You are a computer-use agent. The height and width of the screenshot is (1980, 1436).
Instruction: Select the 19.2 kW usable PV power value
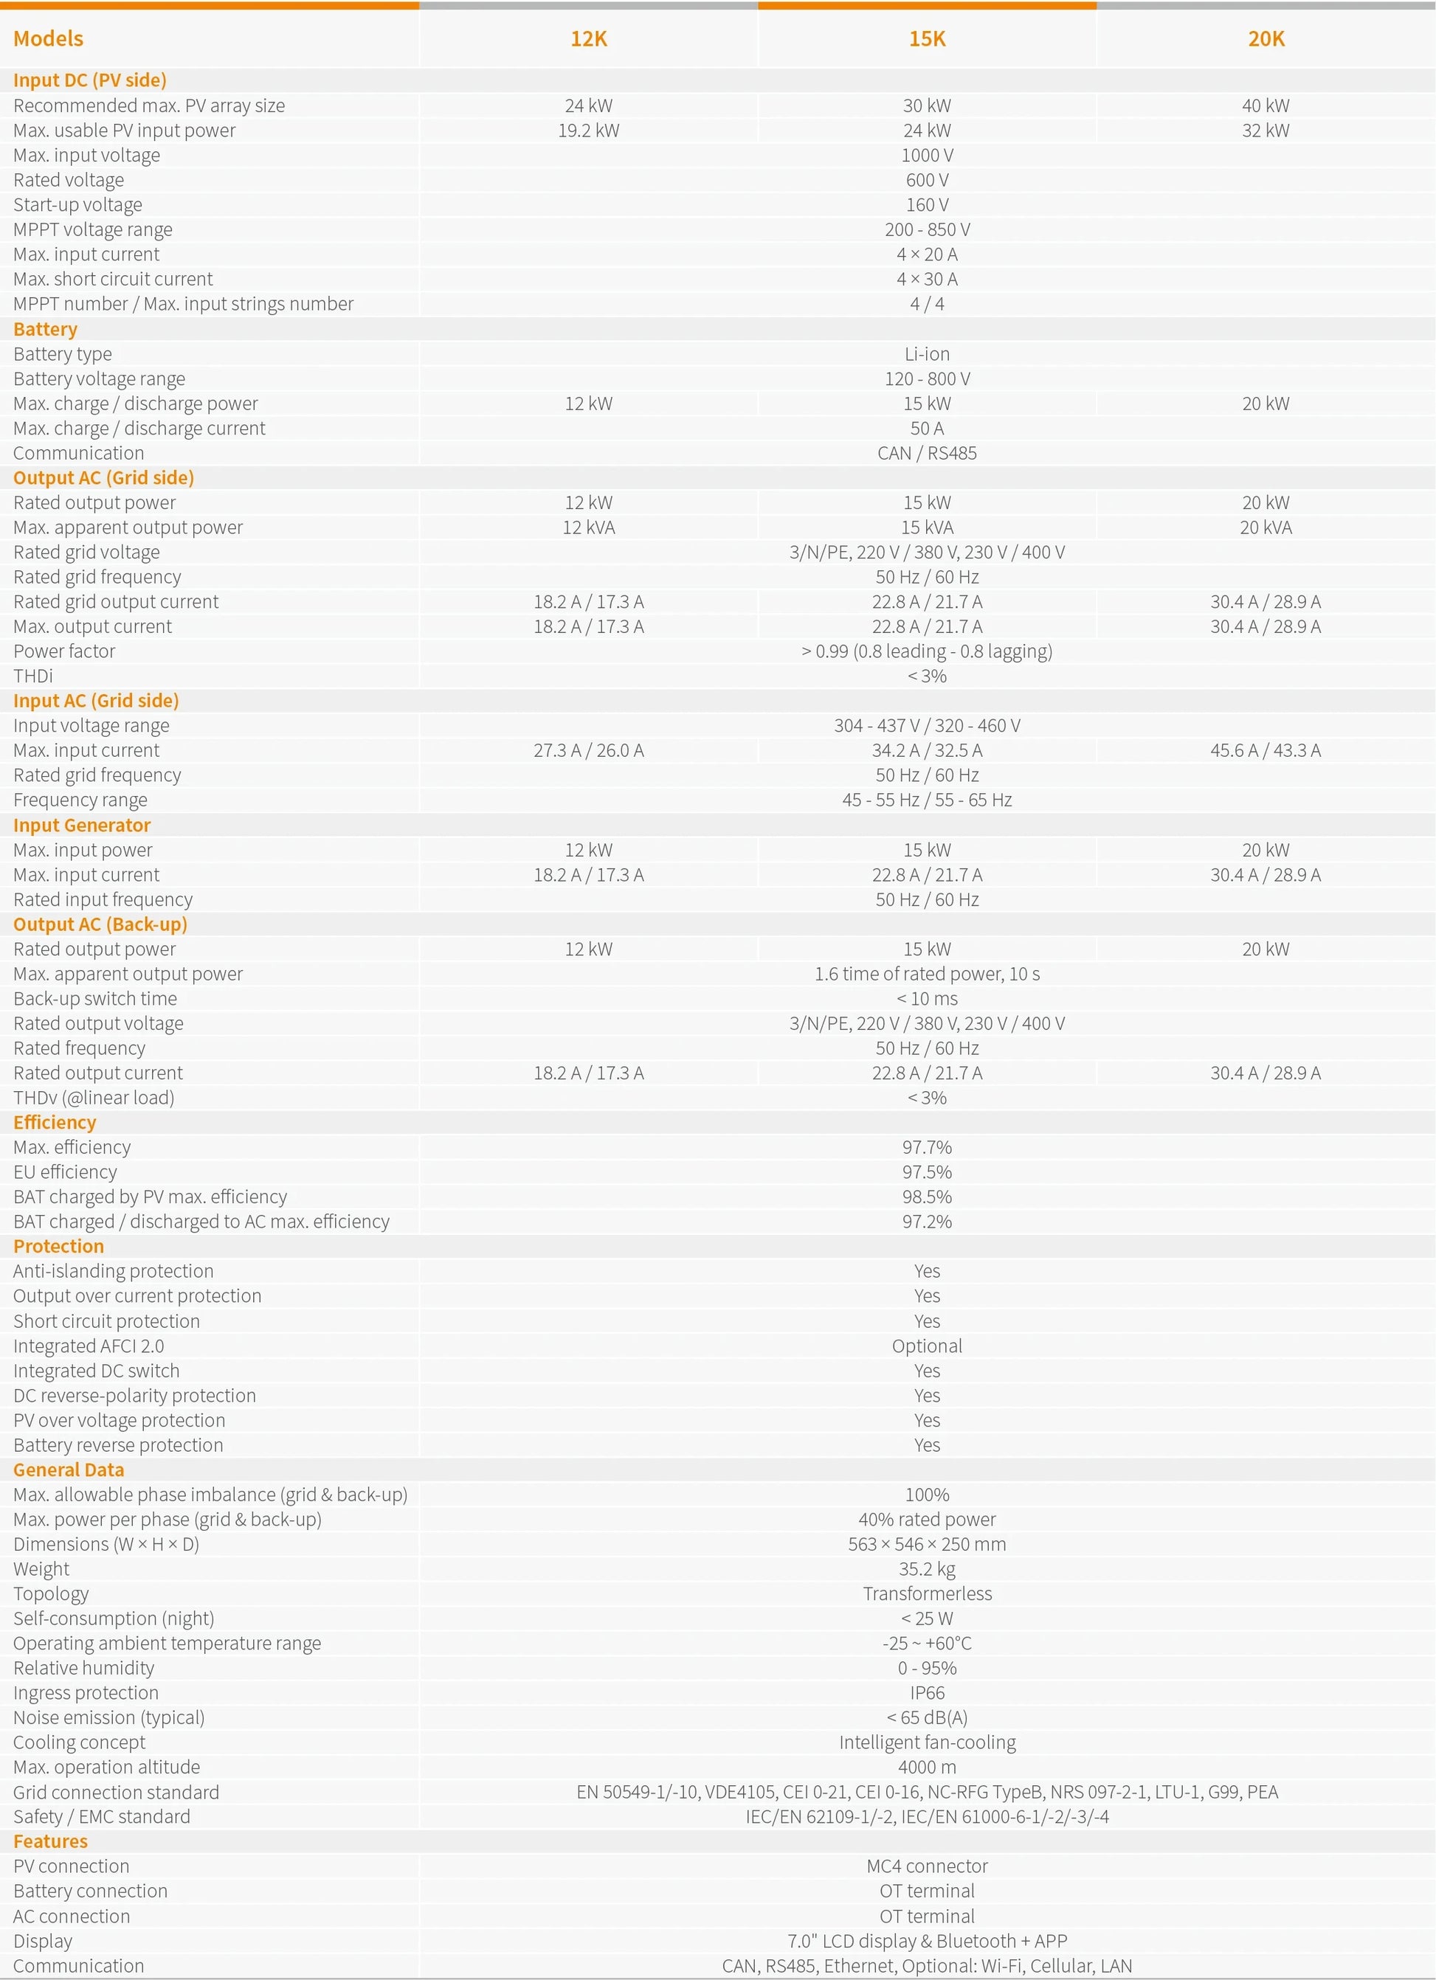click(588, 130)
